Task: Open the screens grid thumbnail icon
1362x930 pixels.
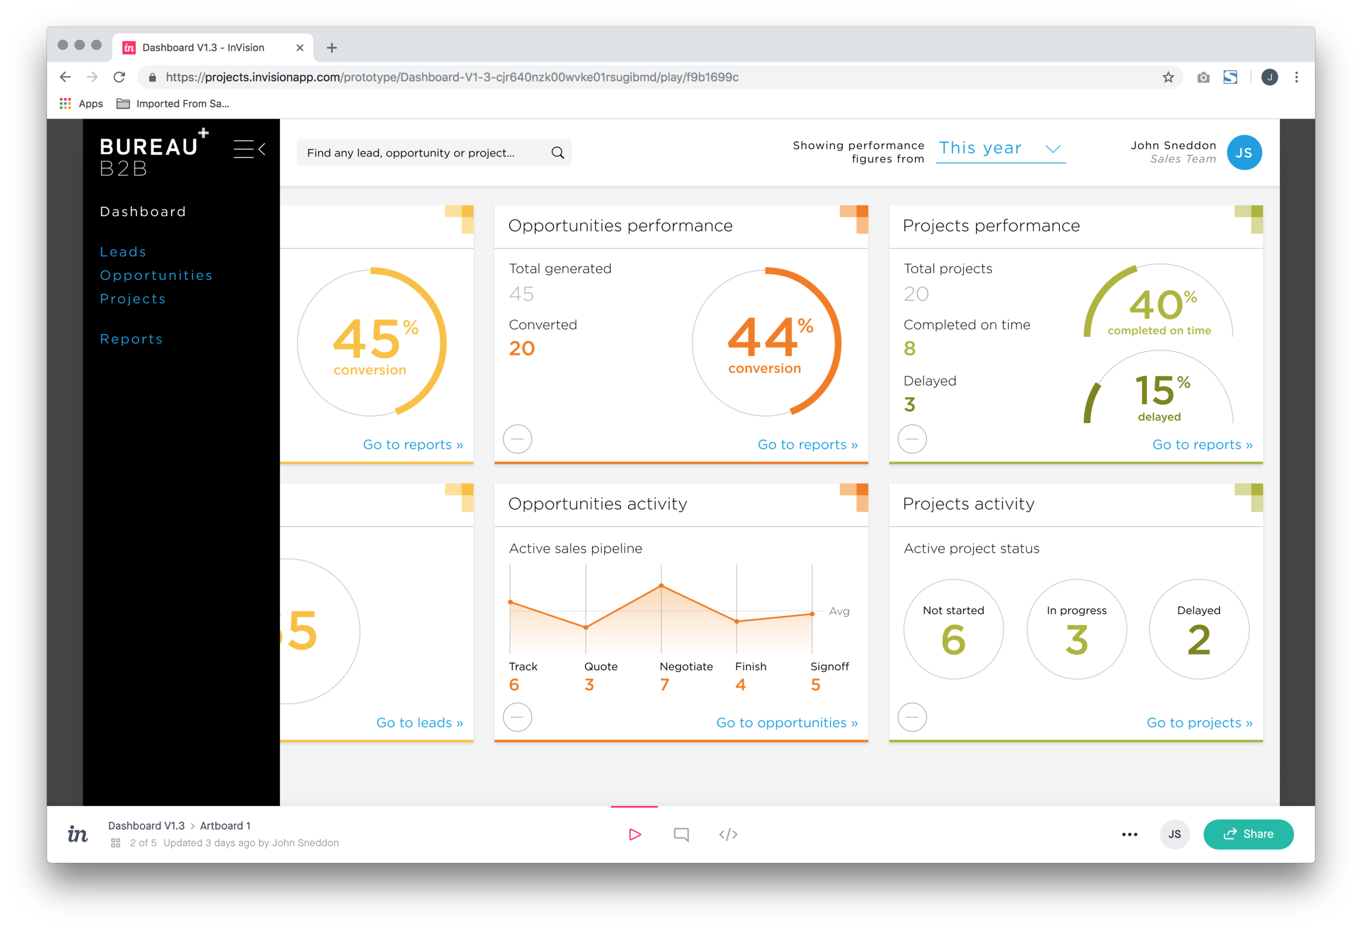Action: (115, 843)
